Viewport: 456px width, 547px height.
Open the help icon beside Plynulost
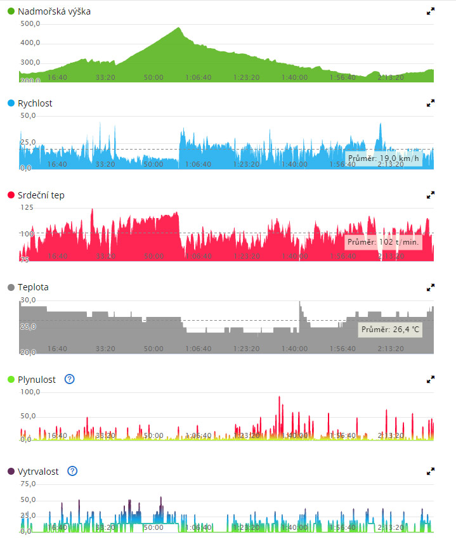[70, 379]
